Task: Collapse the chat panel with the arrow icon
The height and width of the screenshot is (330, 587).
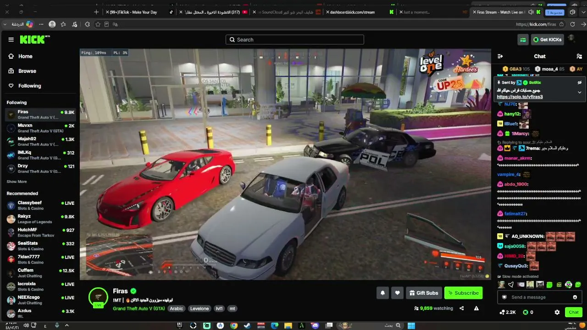Action: click(x=500, y=56)
